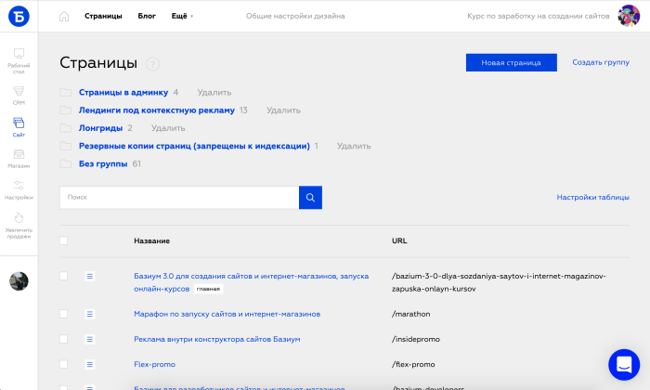Click the /marathon URL cell
650x390 pixels.
(x=410, y=314)
